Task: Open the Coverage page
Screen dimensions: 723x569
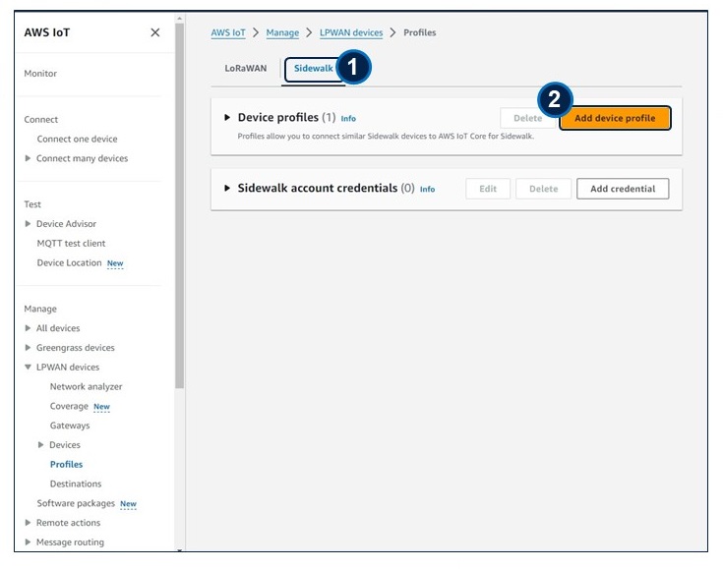Action: pyautogui.click(x=69, y=406)
